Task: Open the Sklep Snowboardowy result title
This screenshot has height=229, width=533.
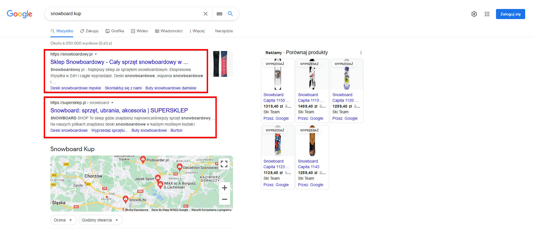Action: click(x=119, y=62)
